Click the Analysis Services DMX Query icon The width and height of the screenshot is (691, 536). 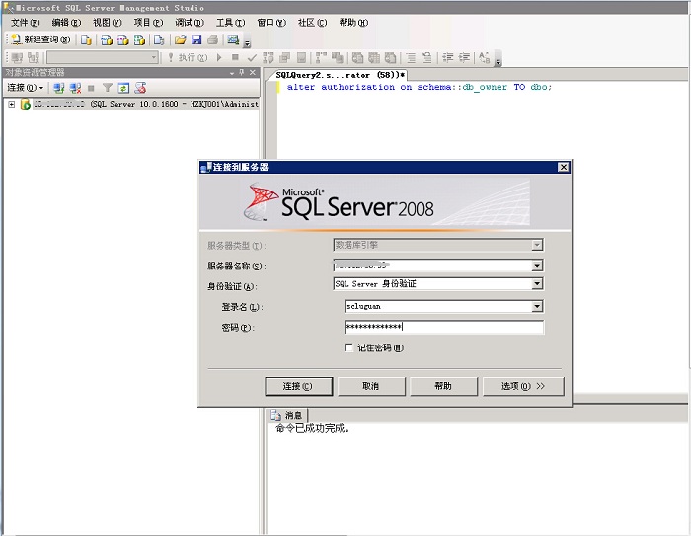coord(123,39)
